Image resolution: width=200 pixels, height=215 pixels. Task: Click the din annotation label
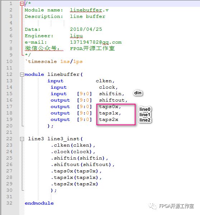pos(138,93)
